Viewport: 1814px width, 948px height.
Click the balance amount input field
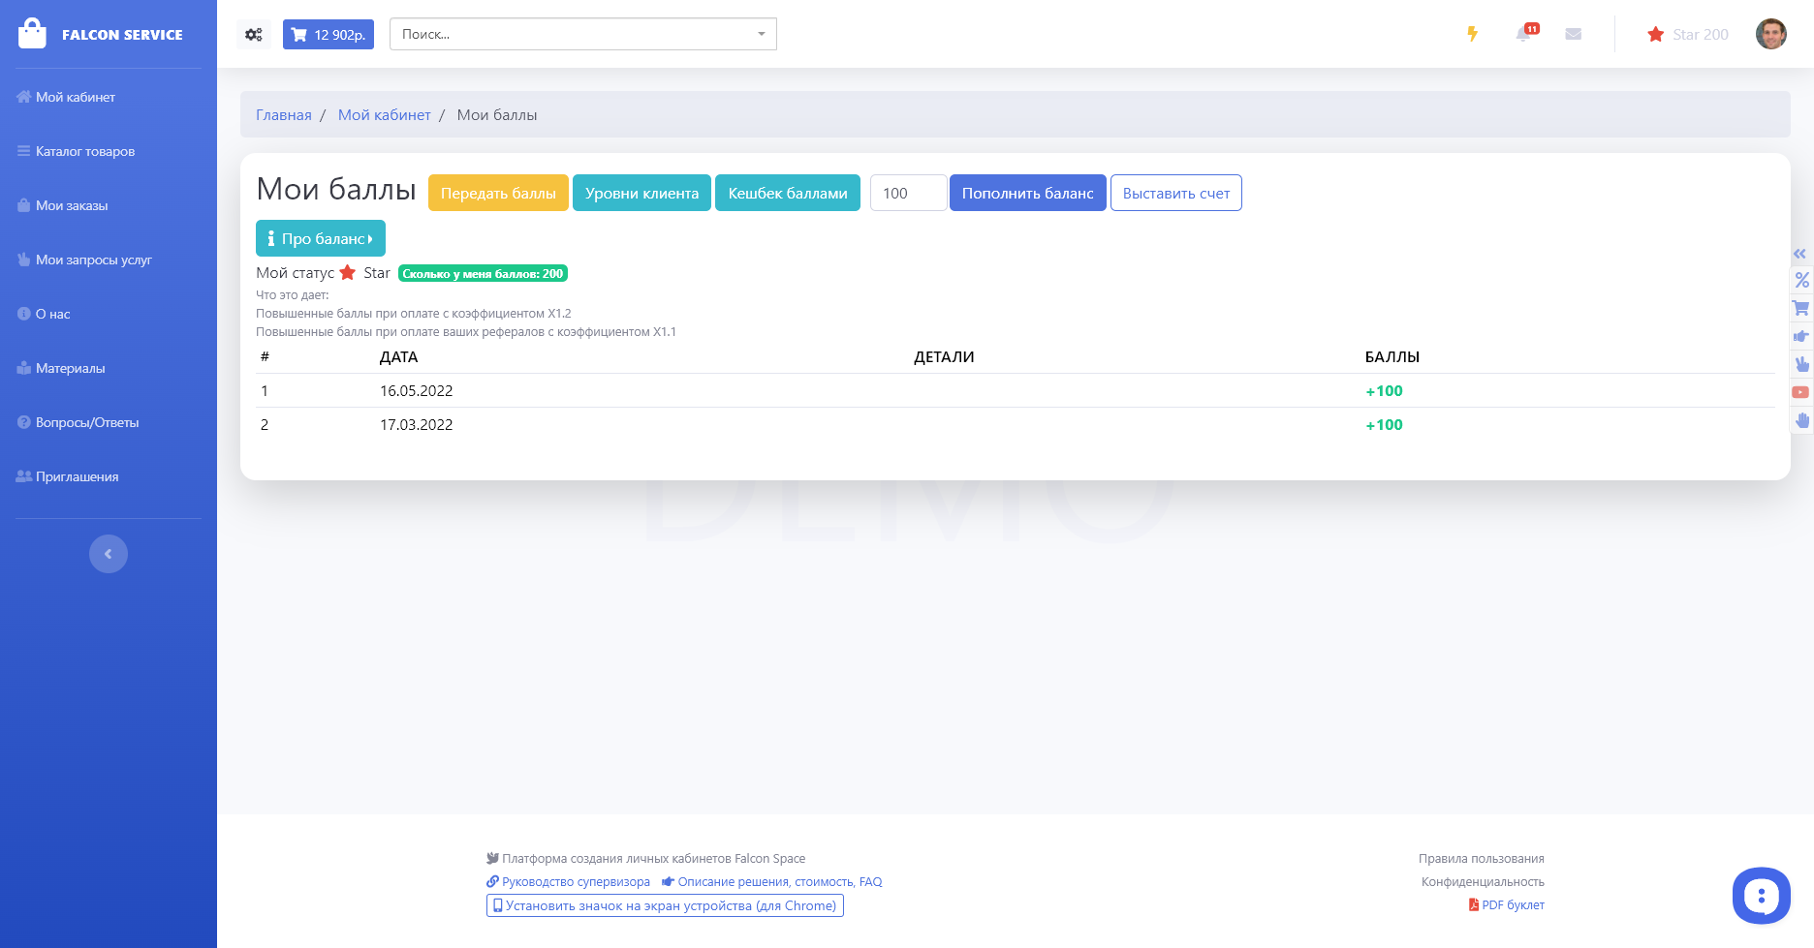(907, 193)
